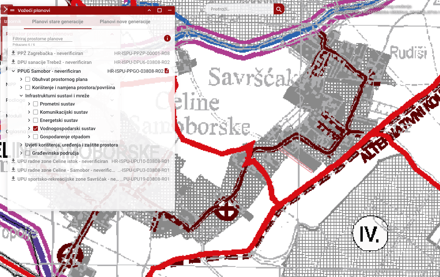Click the Važeći planovi panel title
The image size is (440, 277).
[34, 10]
